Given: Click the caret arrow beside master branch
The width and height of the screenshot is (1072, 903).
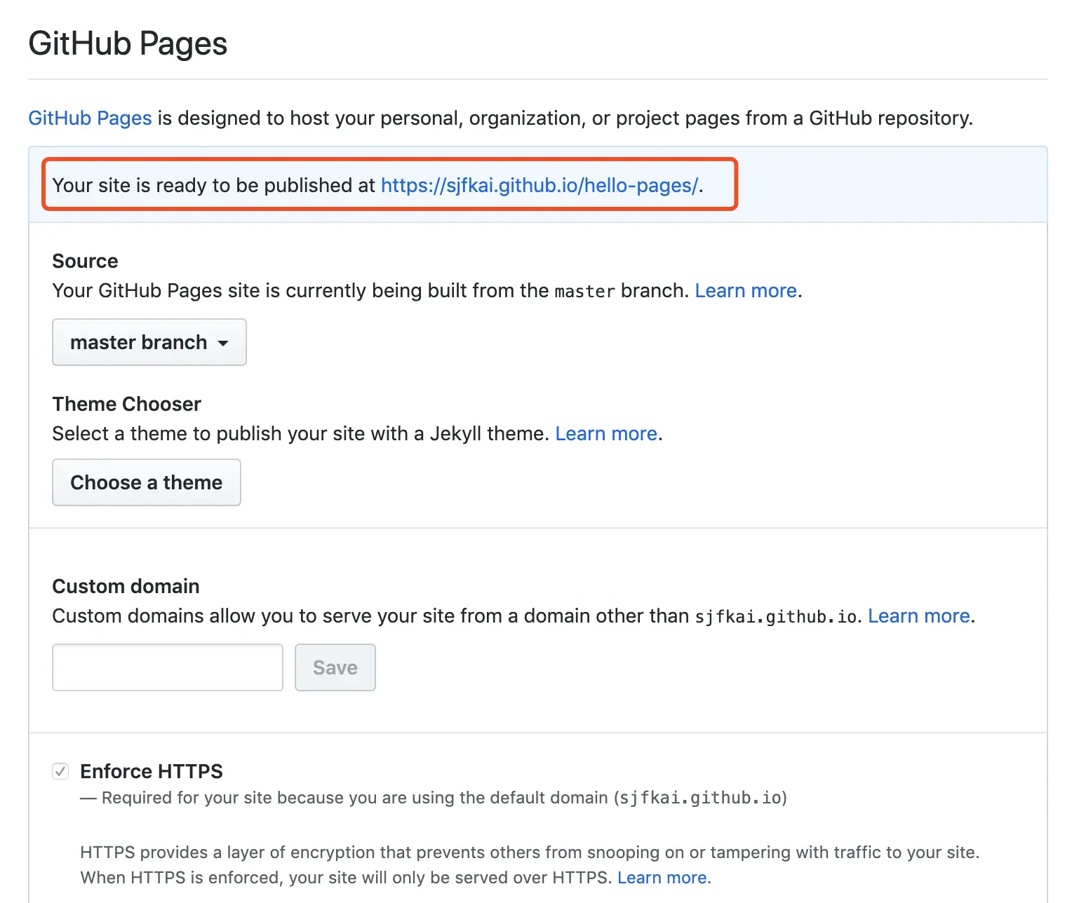Looking at the screenshot, I should click(223, 344).
